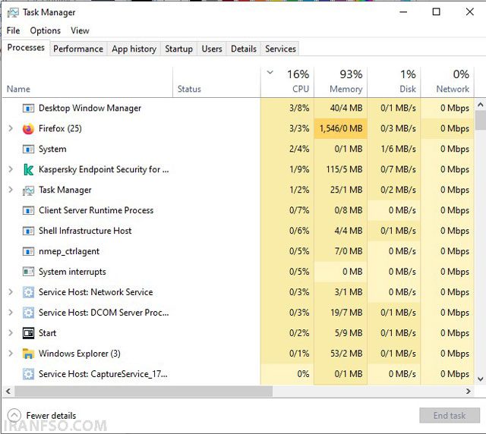Click the horizontal scrollbar left arrow
The height and width of the screenshot is (434, 486).
8,392
